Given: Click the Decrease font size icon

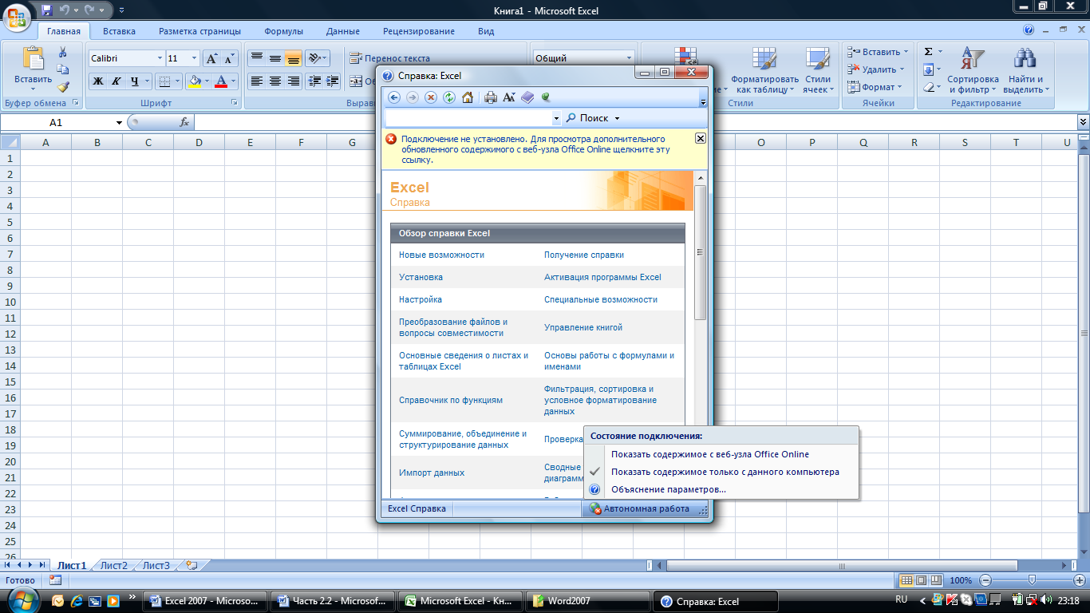Looking at the screenshot, I should pyautogui.click(x=229, y=58).
